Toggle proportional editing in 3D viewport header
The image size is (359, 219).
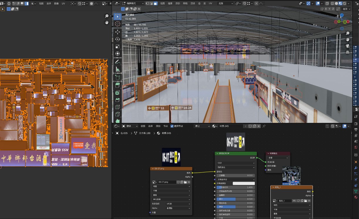(x=256, y=4)
